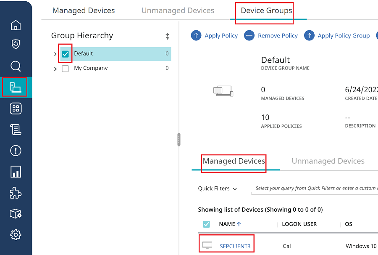Open the Settings gear at sidebar bottom
This screenshot has width=378, height=255.
[16, 235]
